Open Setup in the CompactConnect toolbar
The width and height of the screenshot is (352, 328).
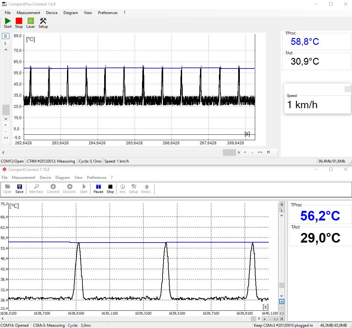133,188
